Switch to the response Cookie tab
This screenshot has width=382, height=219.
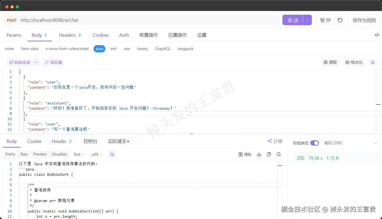(x=34, y=141)
